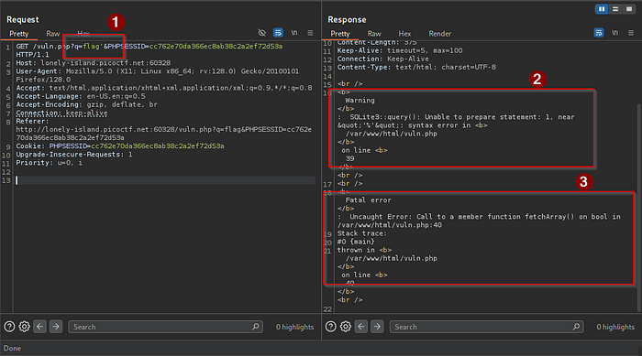Click Accept-Encoding: gzip, deflate, br line

coord(87,104)
